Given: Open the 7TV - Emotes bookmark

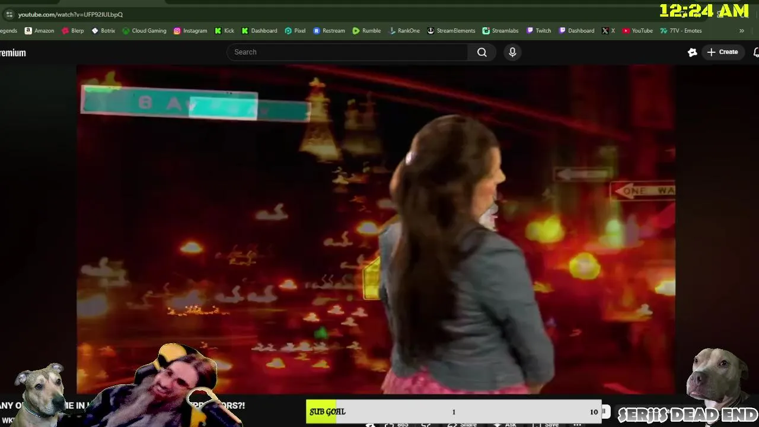Looking at the screenshot, I should click(681, 31).
